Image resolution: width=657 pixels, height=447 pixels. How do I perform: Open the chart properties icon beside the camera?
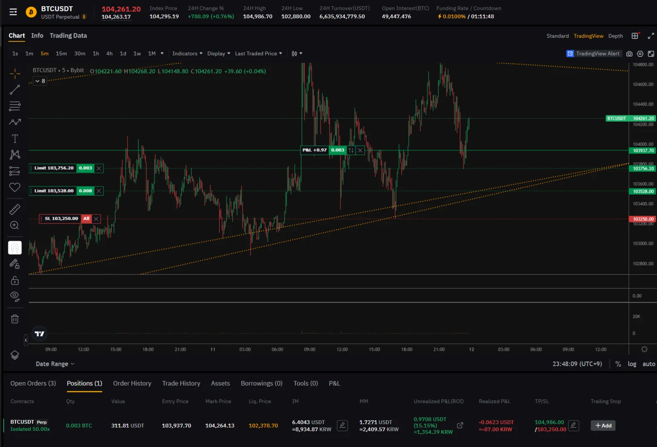tap(640, 54)
